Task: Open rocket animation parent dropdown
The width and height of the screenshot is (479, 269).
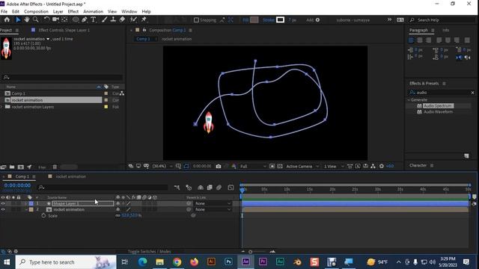Action: [x=213, y=209]
